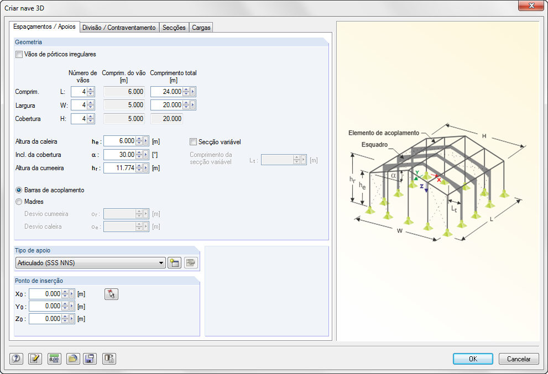Create a new support type icon
This screenshot has height=374, width=548.
point(174,262)
